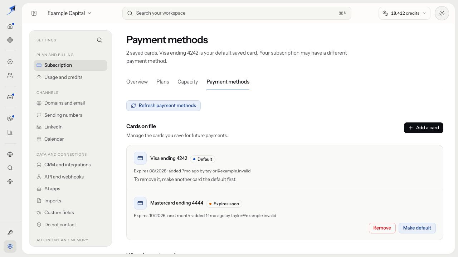Toggle the light/dark theme sun button
This screenshot has height=257, width=458.
[x=442, y=13]
